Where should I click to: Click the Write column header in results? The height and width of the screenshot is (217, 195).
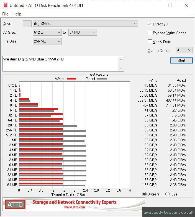(153, 80)
